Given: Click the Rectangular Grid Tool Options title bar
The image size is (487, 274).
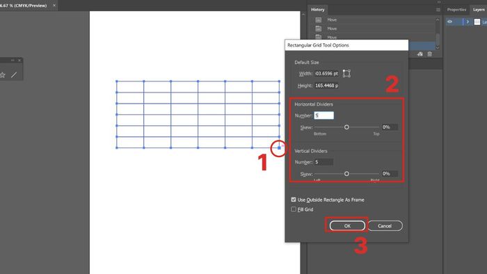Looking at the screenshot, I should pyautogui.click(x=346, y=45).
